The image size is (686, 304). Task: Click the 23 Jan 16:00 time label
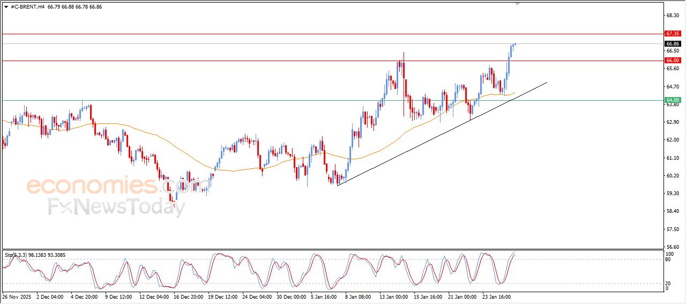[497, 296]
